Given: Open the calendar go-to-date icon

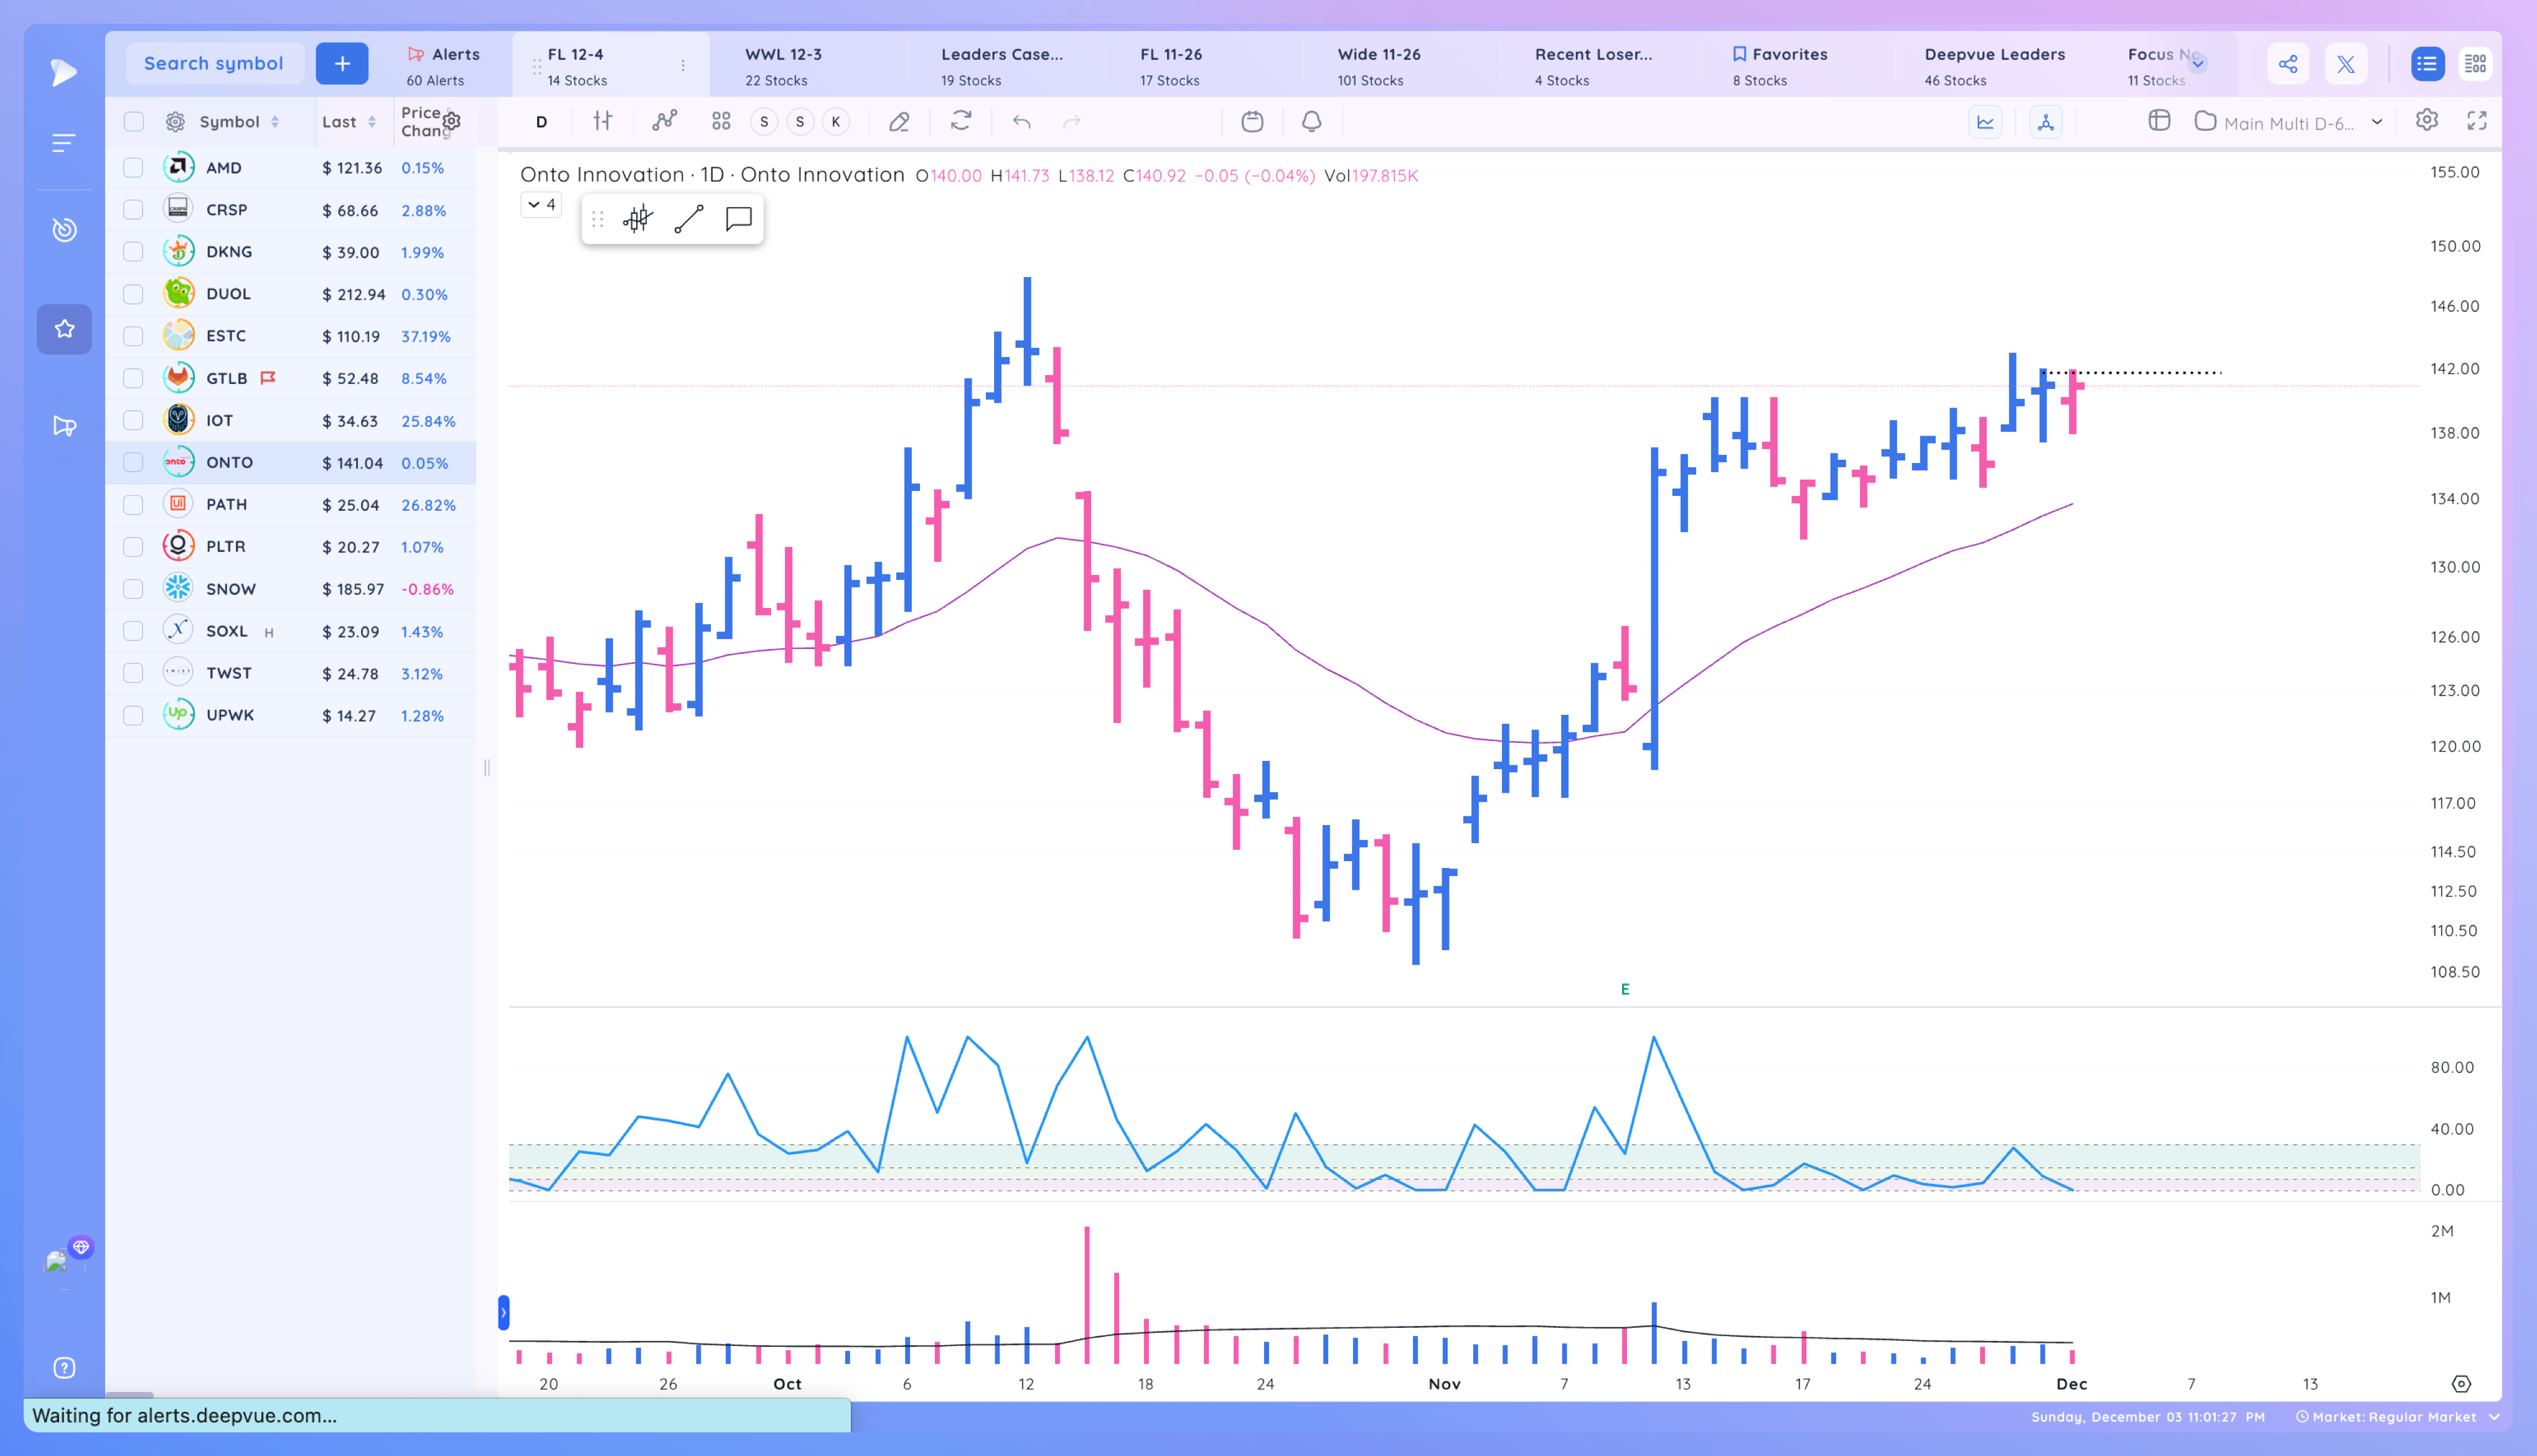Looking at the screenshot, I should point(1252,122).
